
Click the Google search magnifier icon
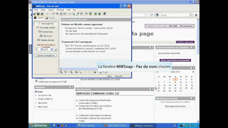click(191, 15)
